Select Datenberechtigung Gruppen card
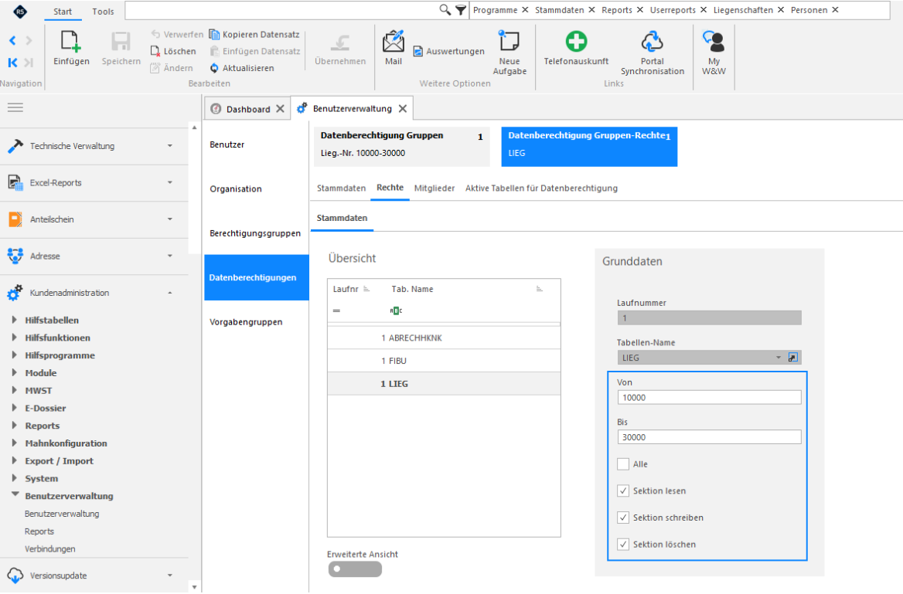 pos(402,147)
